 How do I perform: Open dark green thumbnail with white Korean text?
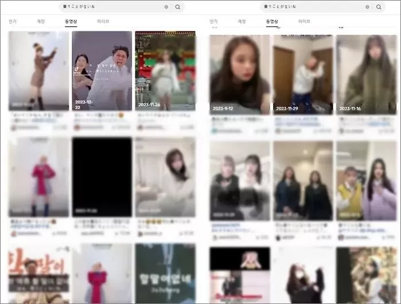pyautogui.click(x=165, y=274)
